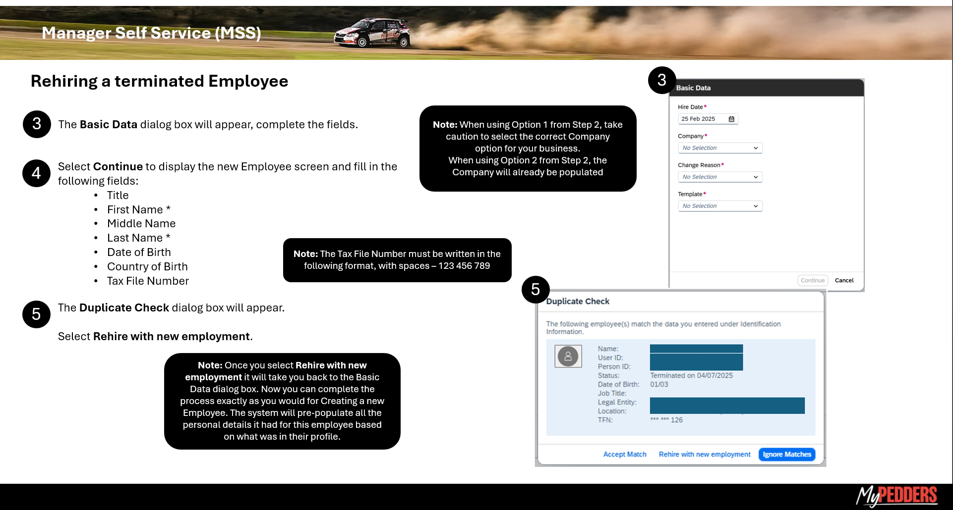The width and height of the screenshot is (953, 510).
Task: Click the step 3 badge beside Basic Data dialog
Action: coord(662,80)
